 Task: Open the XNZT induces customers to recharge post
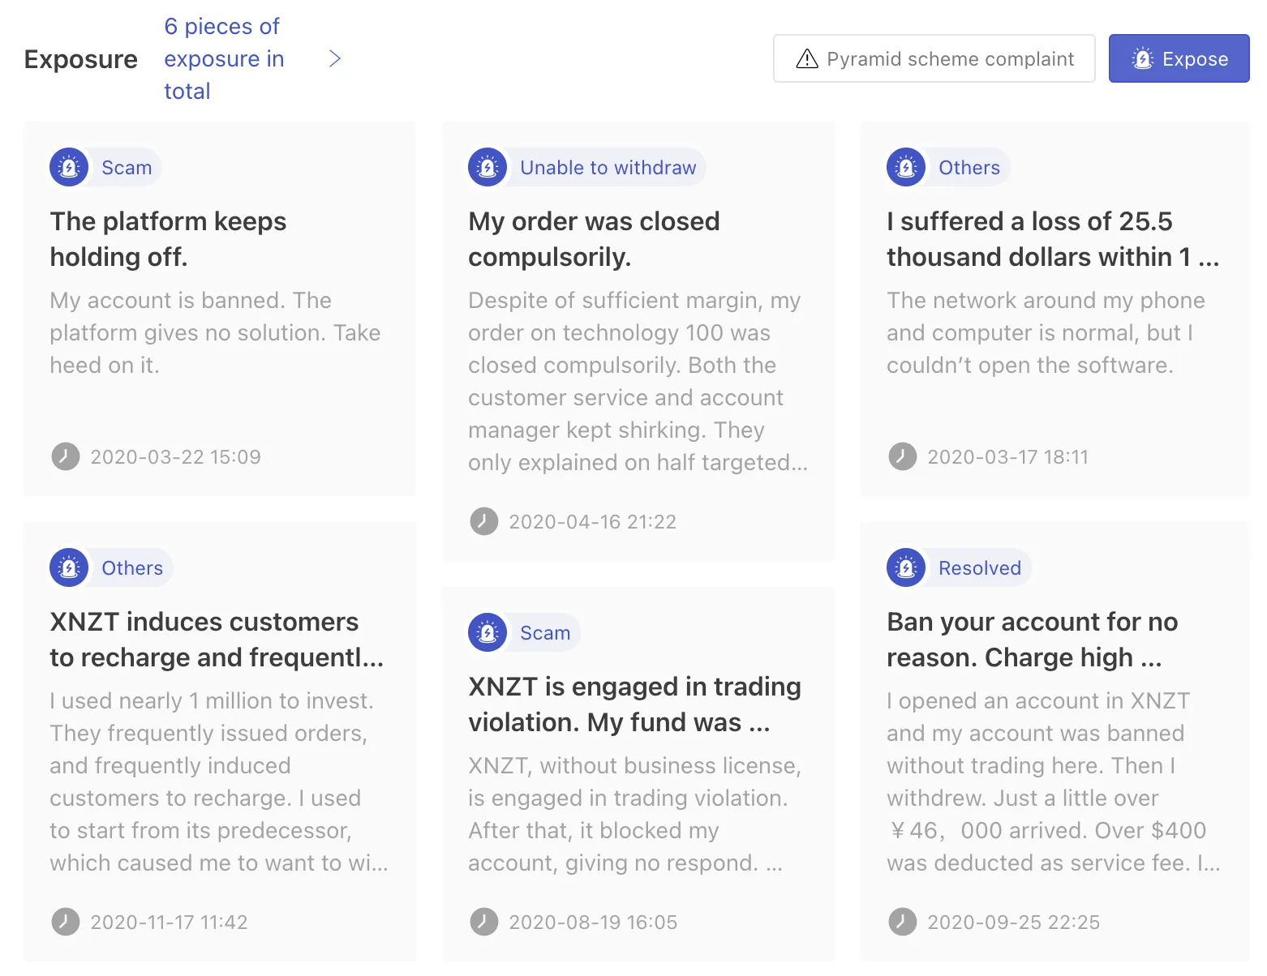click(x=217, y=639)
